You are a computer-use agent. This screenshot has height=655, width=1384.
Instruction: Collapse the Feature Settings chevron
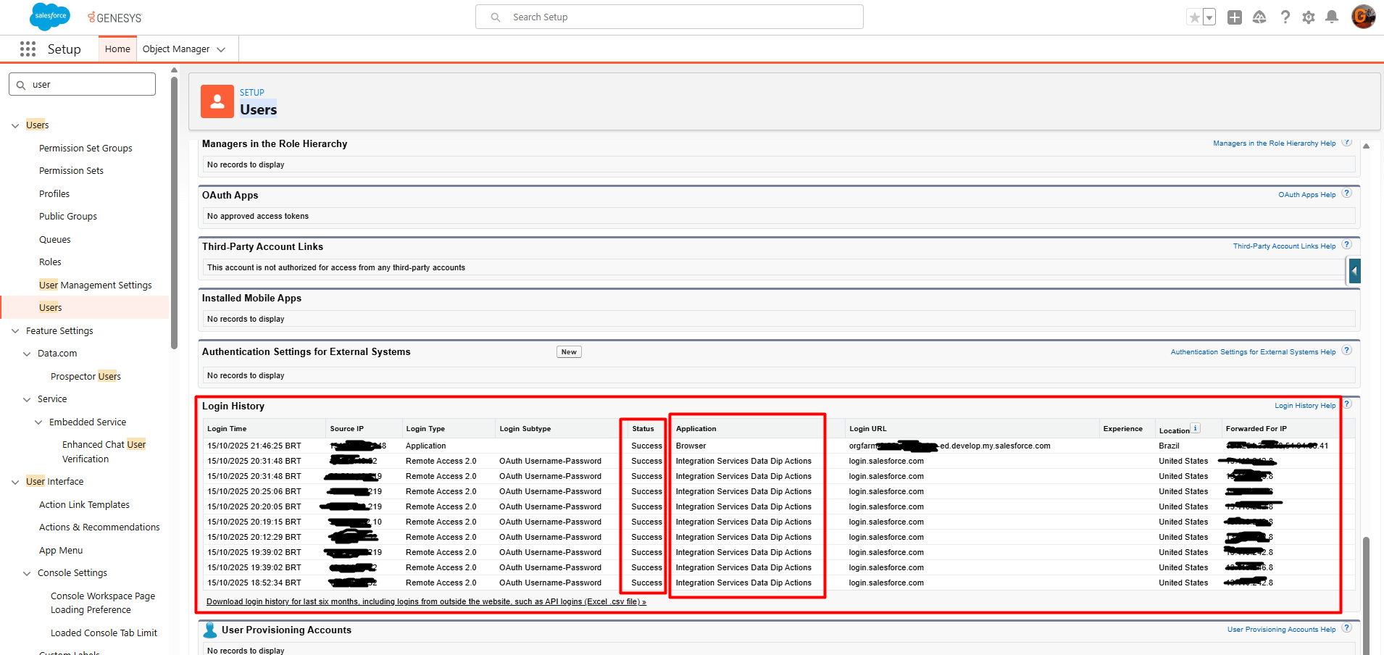click(x=15, y=331)
